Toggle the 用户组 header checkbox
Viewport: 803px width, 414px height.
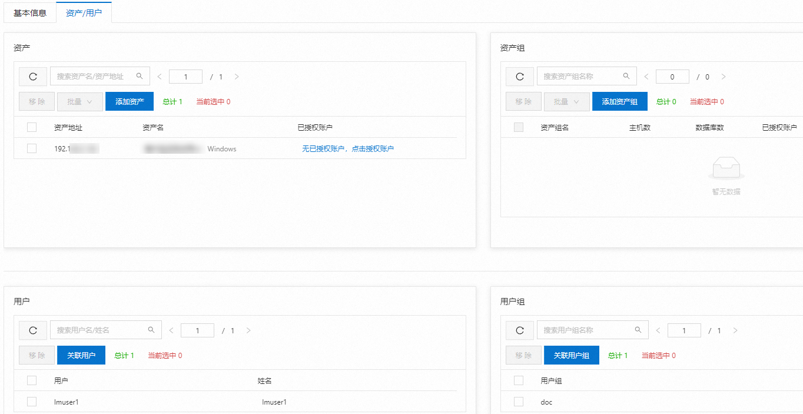(519, 380)
